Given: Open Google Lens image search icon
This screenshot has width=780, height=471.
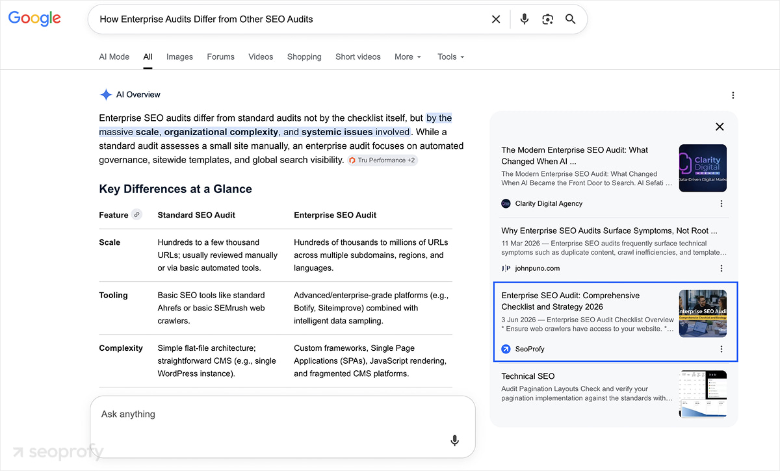Looking at the screenshot, I should (547, 19).
